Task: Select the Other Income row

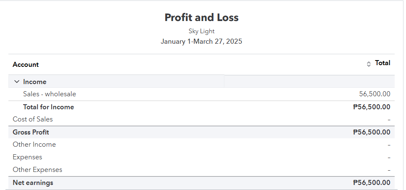Action: 201,145
